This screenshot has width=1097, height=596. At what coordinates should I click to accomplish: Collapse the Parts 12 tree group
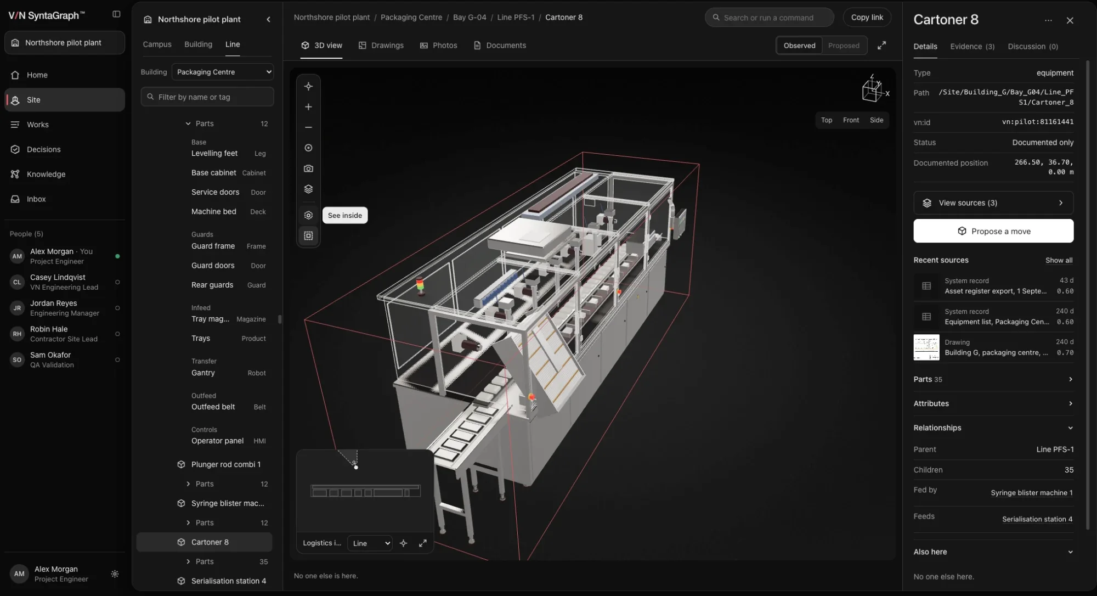[x=188, y=124]
